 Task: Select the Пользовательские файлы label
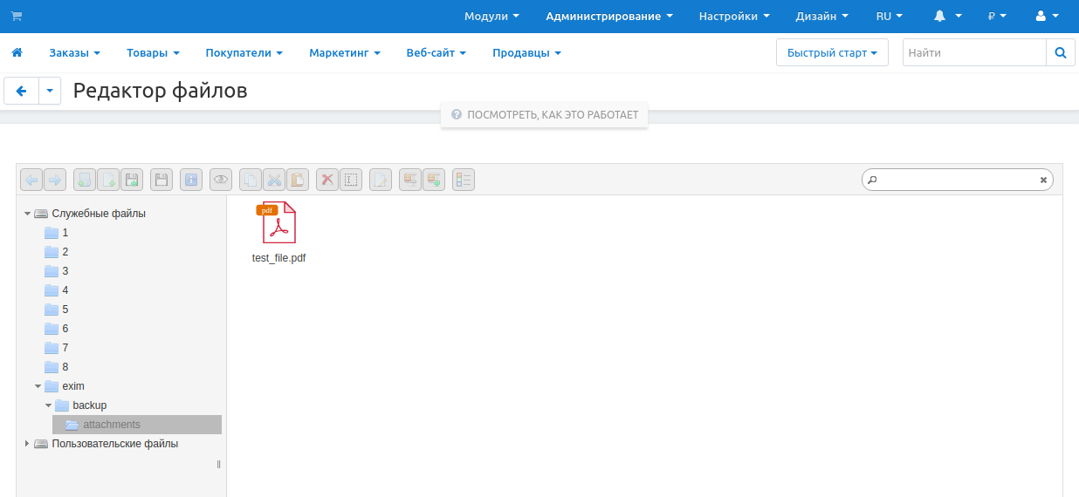pyautogui.click(x=114, y=444)
